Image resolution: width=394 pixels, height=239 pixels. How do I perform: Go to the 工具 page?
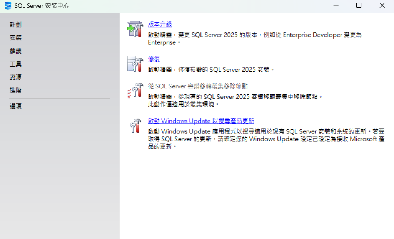click(15, 64)
